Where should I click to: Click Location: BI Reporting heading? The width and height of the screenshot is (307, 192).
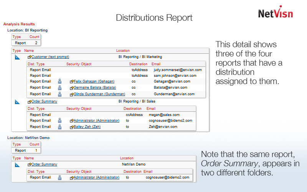[27, 30]
